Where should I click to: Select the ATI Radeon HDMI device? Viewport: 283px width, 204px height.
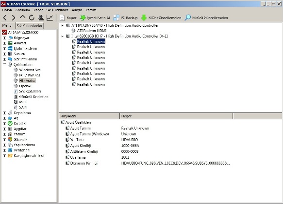coord(92,31)
